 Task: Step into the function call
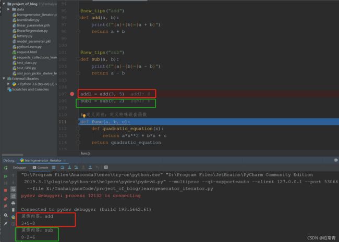(69, 168)
